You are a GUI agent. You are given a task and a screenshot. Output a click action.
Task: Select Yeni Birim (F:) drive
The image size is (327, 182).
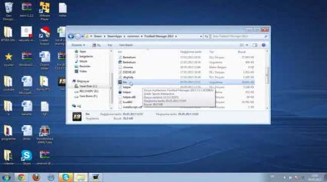[86, 96]
